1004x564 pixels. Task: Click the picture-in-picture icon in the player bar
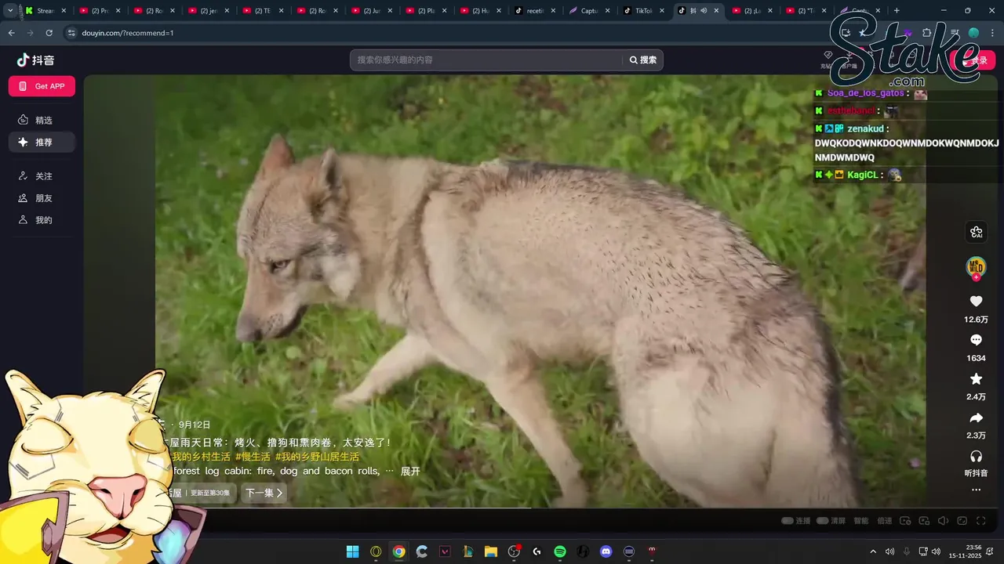(x=924, y=521)
